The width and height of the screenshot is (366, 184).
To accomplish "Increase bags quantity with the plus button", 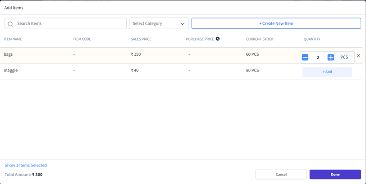I will [x=330, y=58].
